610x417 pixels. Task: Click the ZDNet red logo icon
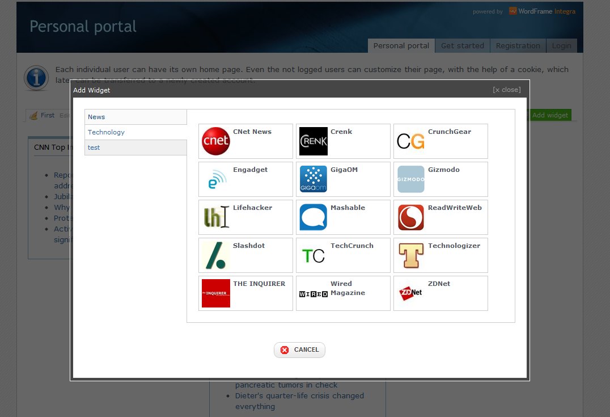411,292
